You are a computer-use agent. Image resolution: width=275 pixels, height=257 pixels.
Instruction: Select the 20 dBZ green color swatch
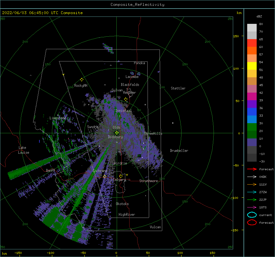click(252, 127)
